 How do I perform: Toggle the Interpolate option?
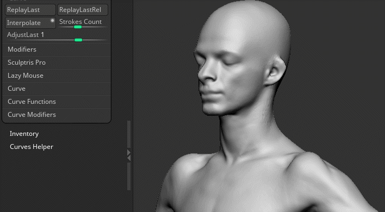coord(30,23)
